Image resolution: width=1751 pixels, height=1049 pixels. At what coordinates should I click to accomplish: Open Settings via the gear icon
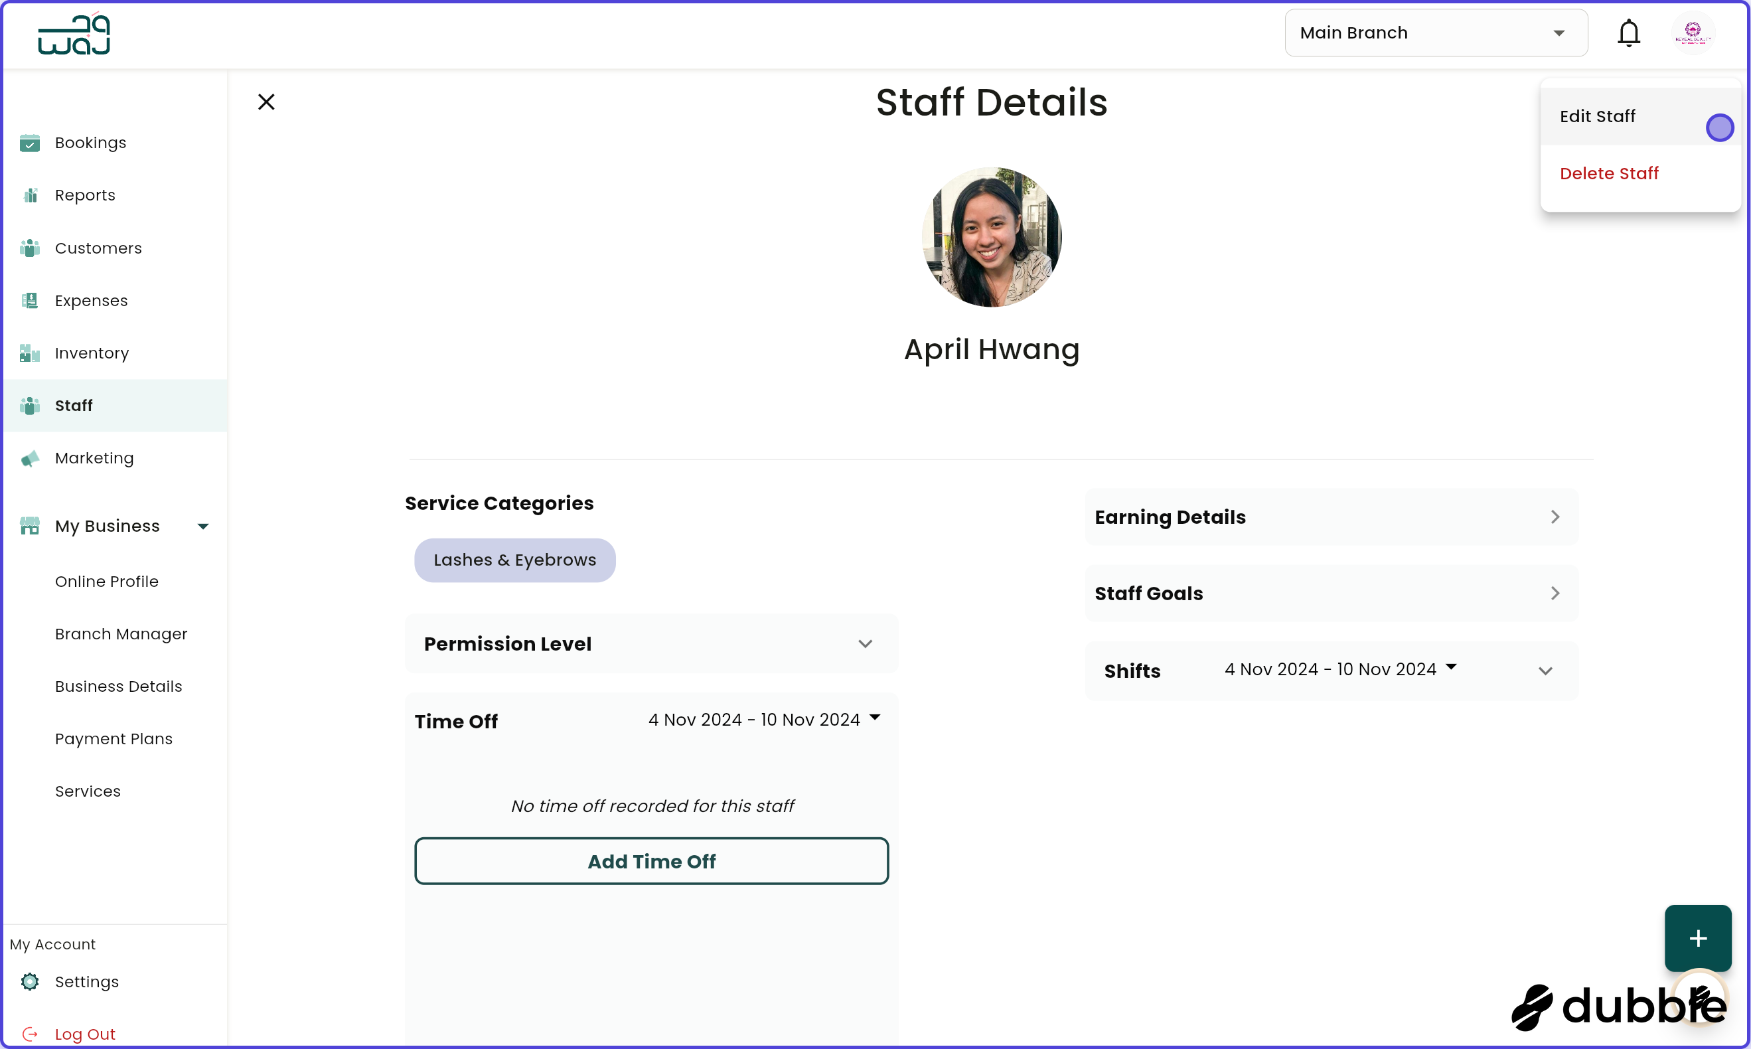pyautogui.click(x=31, y=982)
